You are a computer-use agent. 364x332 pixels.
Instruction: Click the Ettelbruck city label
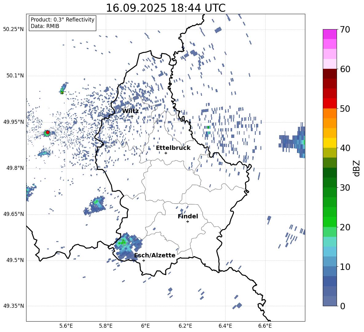(173, 148)
